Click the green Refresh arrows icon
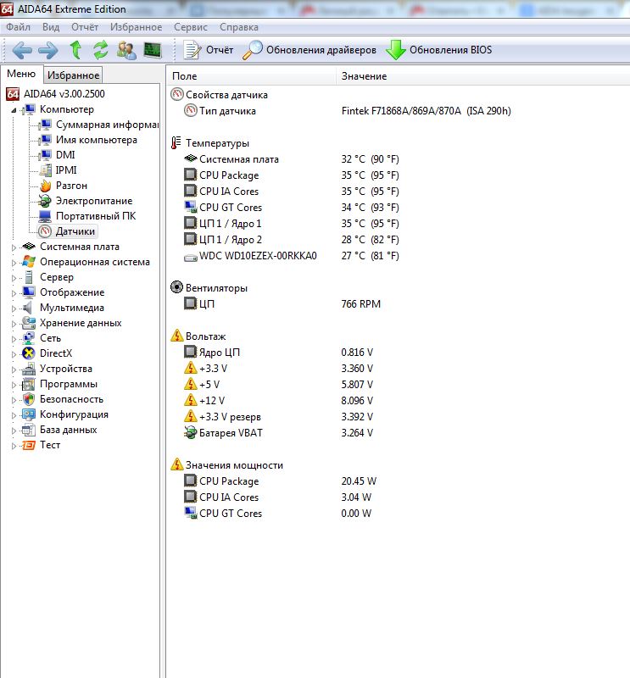Image resolution: width=630 pixels, height=678 pixels. 101,50
